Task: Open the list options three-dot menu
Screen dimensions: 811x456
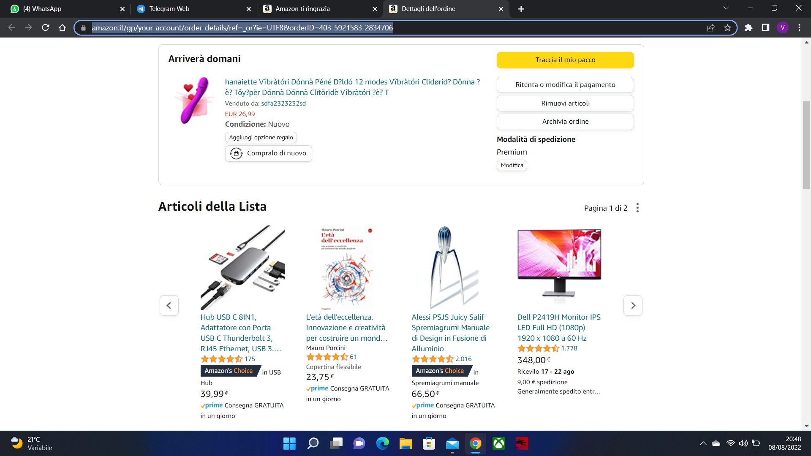Action: (x=637, y=208)
